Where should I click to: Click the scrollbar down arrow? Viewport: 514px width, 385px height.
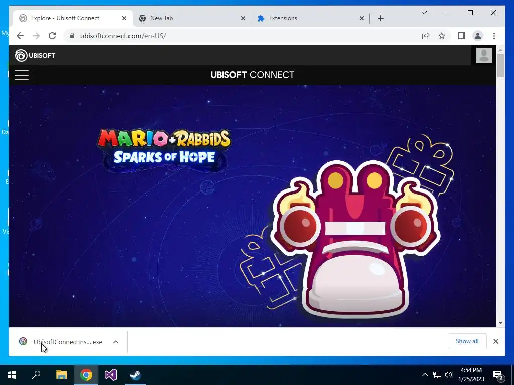click(x=500, y=323)
